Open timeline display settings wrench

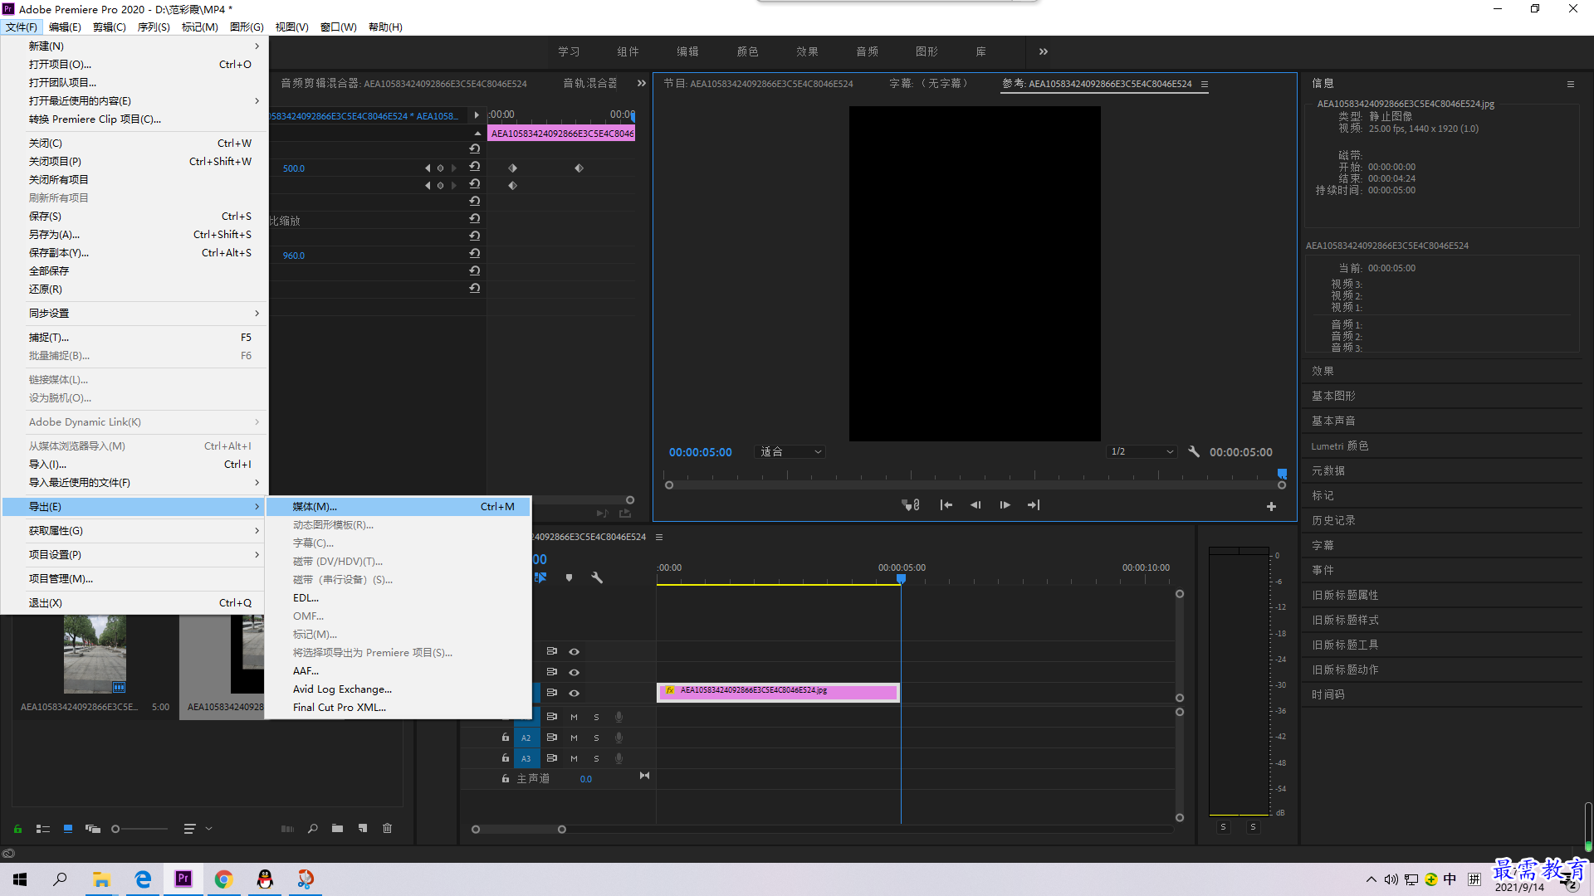point(596,577)
